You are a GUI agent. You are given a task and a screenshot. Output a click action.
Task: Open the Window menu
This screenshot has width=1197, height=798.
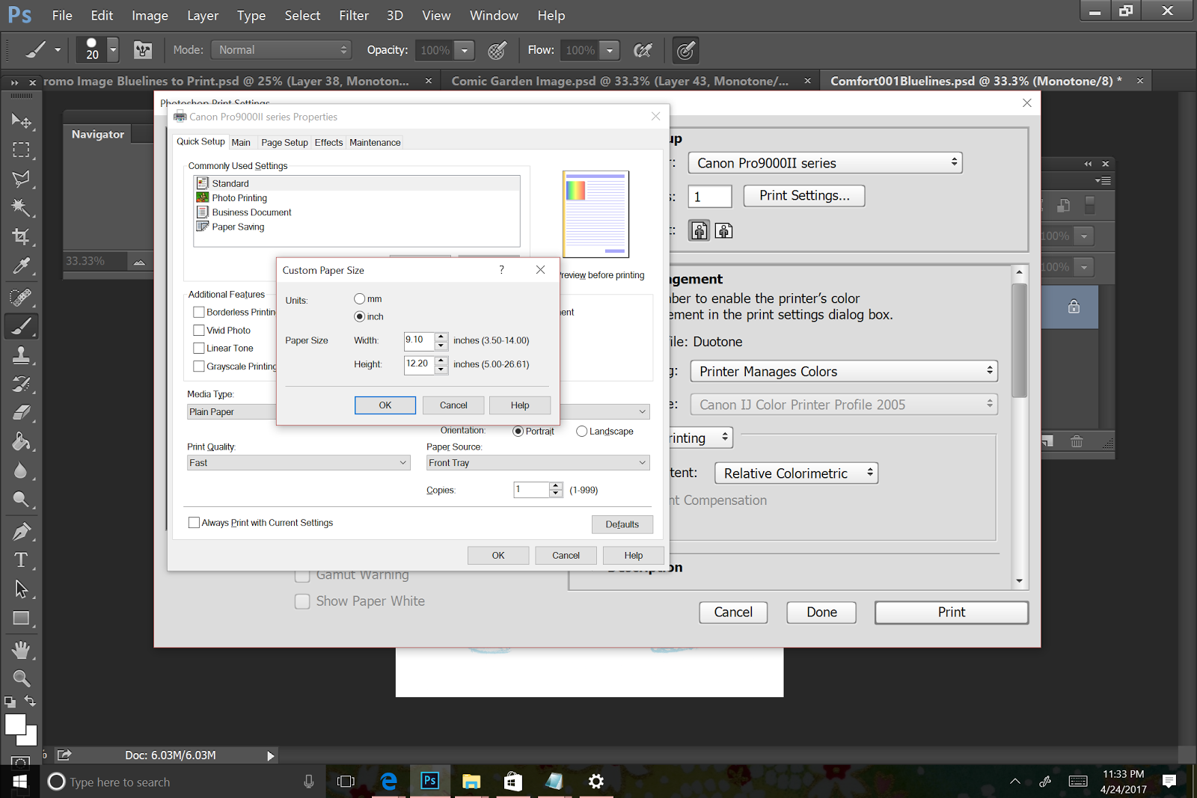tap(494, 15)
